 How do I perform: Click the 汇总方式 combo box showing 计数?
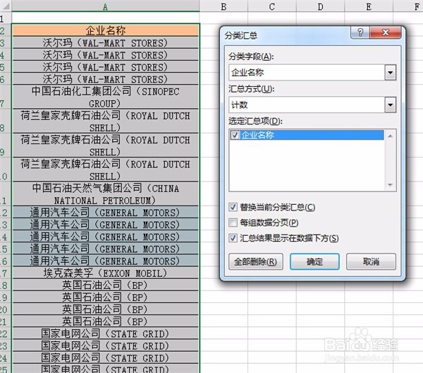click(312, 105)
